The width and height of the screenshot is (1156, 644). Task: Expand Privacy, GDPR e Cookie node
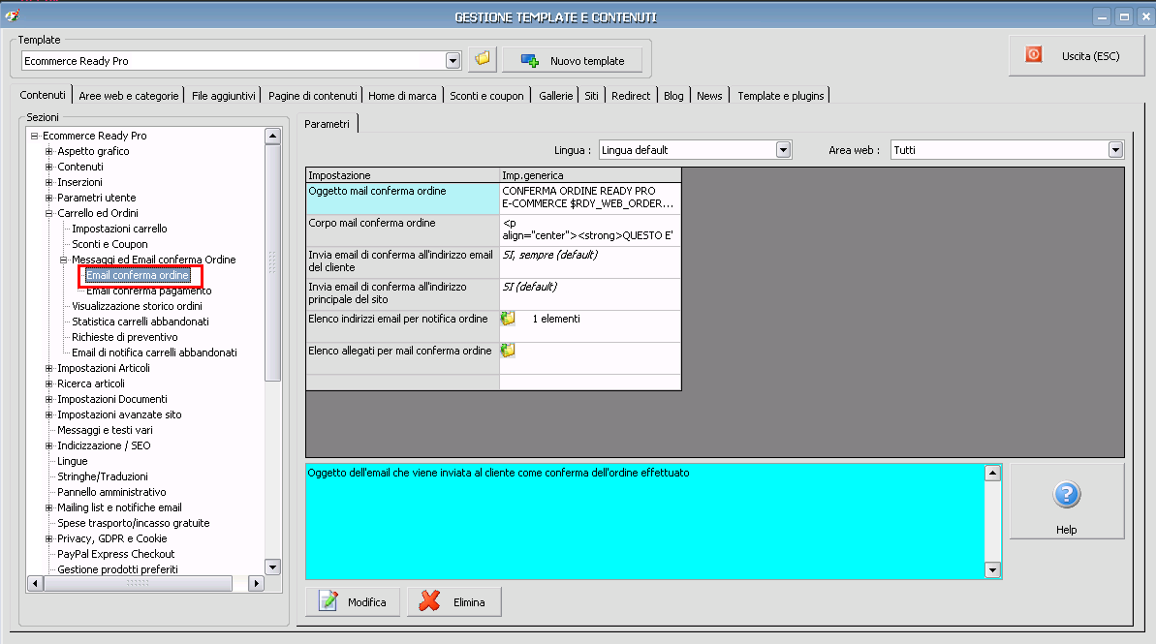pos(48,537)
